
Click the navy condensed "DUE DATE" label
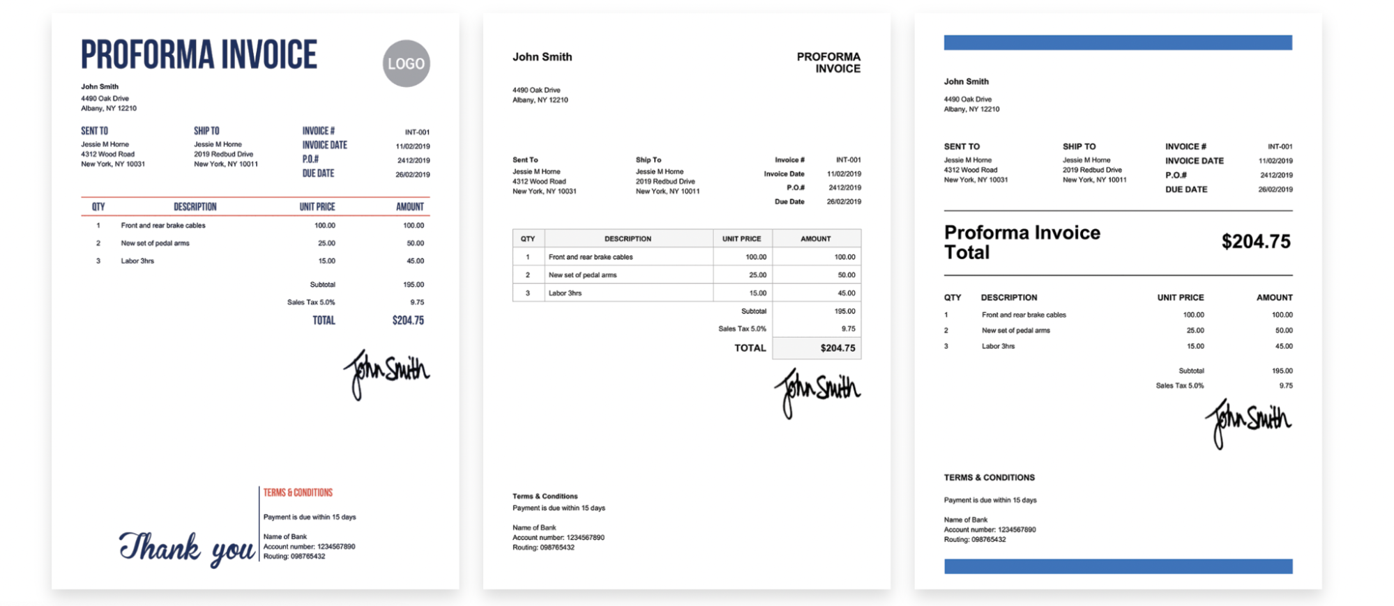pos(318,173)
